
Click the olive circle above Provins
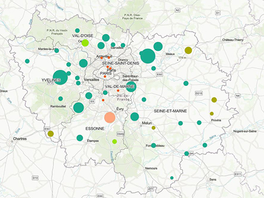click(212, 114)
